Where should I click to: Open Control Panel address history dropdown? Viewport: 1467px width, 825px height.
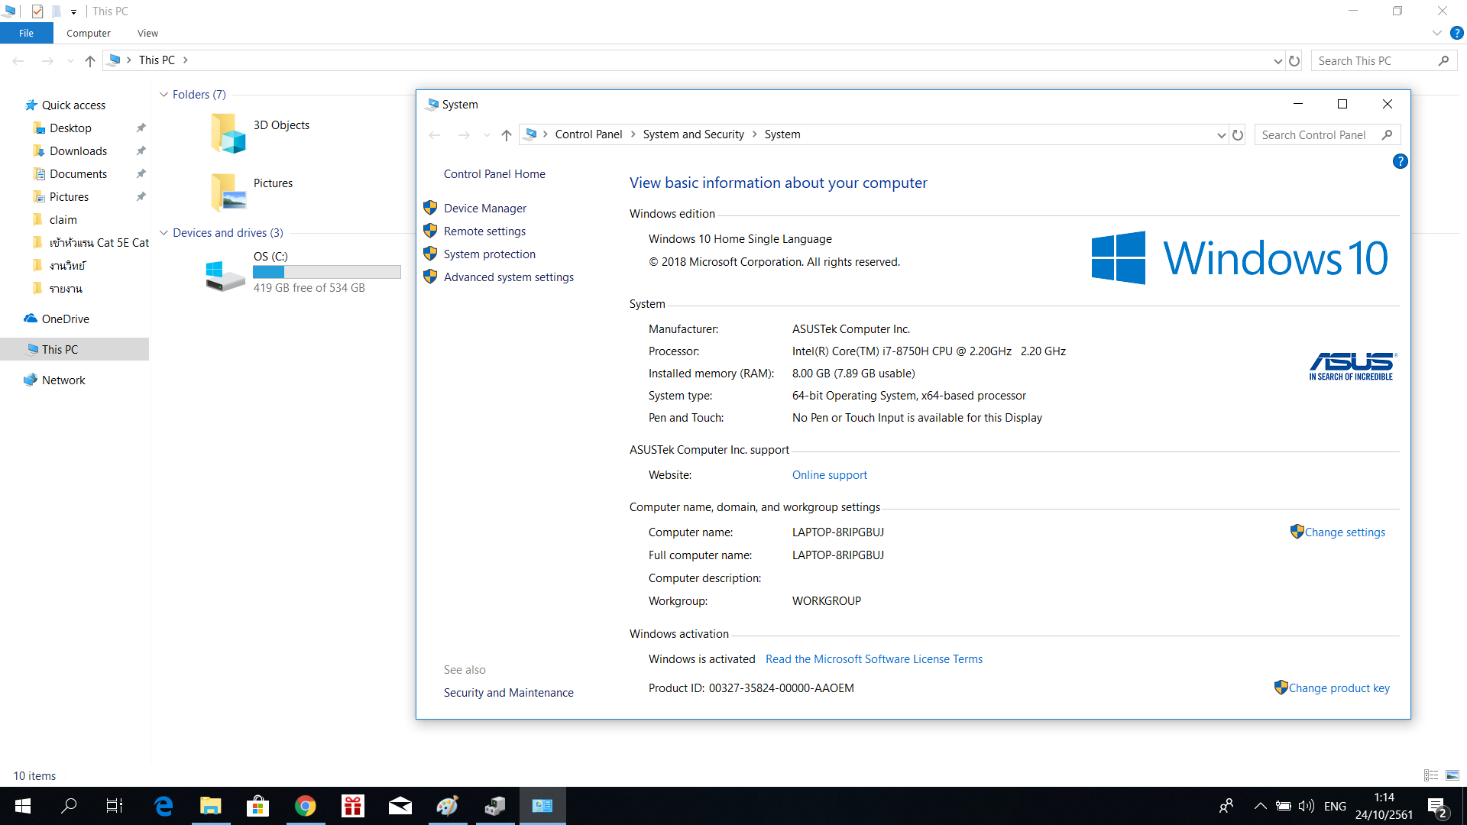[x=1221, y=135]
